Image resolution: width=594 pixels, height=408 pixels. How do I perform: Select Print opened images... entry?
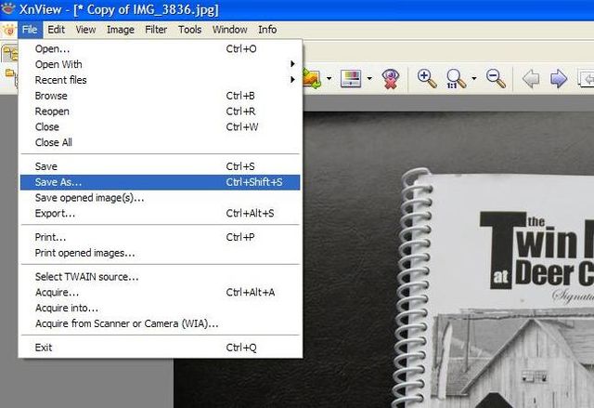tap(161, 253)
